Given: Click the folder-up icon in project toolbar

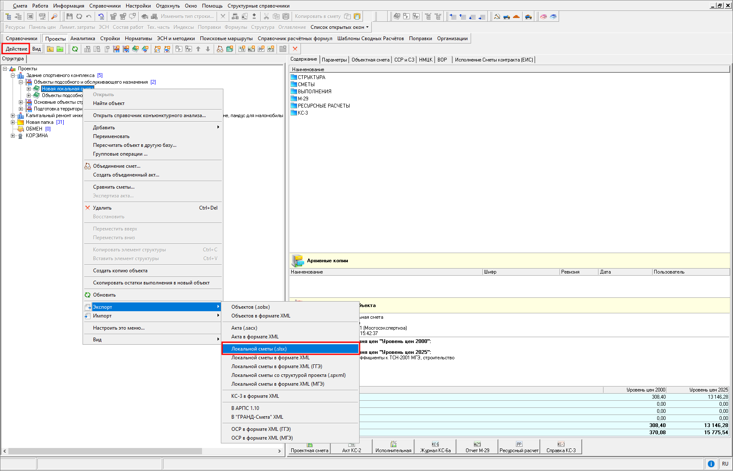Looking at the screenshot, I should click(x=50, y=49).
